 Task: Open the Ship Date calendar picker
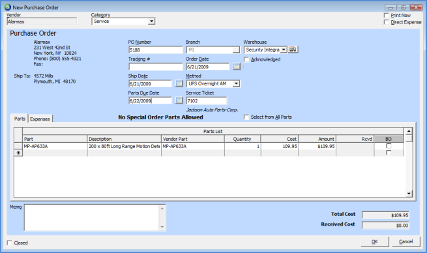pyautogui.click(x=179, y=83)
